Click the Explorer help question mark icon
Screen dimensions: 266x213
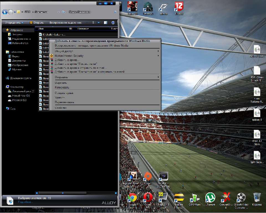click(113, 22)
